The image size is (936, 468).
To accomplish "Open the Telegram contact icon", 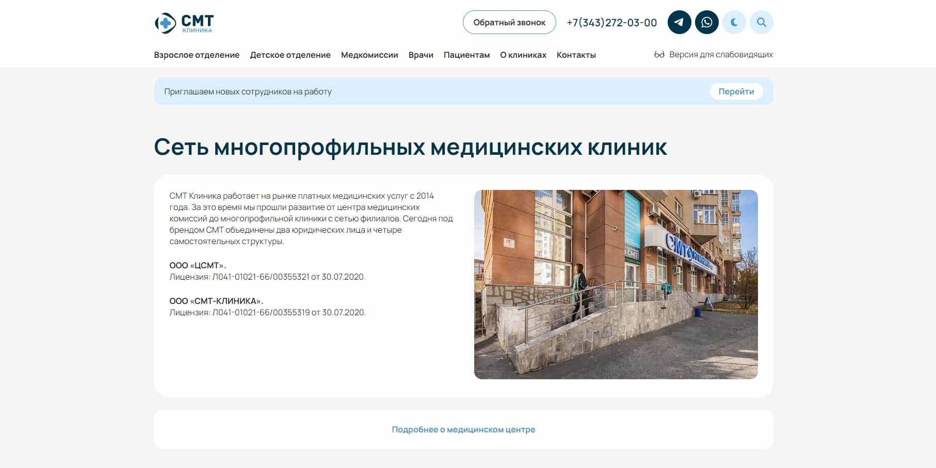I will (x=679, y=22).
